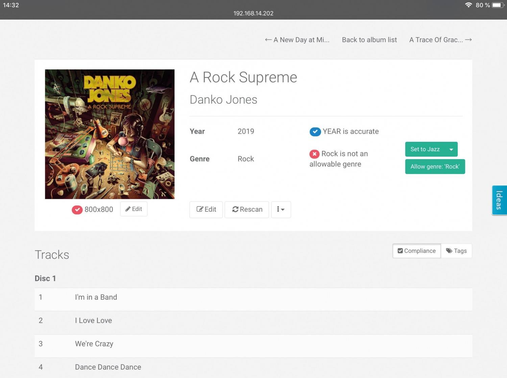507x378 pixels.
Task: Expand the Set to Jazz dropdown arrow
Action: pos(451,149)
